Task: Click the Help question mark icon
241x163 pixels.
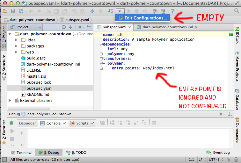Action: [172, 11]
